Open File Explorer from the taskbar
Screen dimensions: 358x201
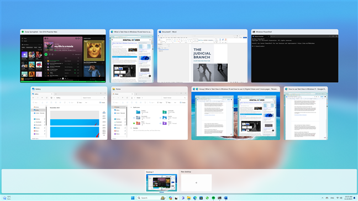tap(189, 198)
